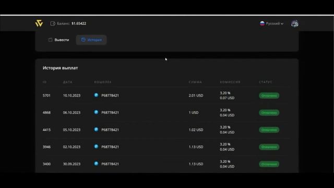Click the paid status badge for ID 3400
This screenshot has height=188, width=334.
(269, 164)
